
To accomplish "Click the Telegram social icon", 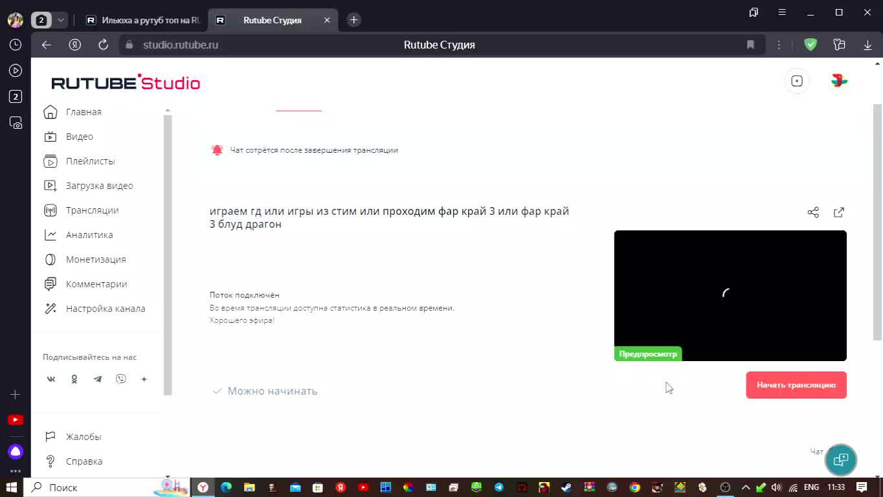I will click(x=98, y=379).
